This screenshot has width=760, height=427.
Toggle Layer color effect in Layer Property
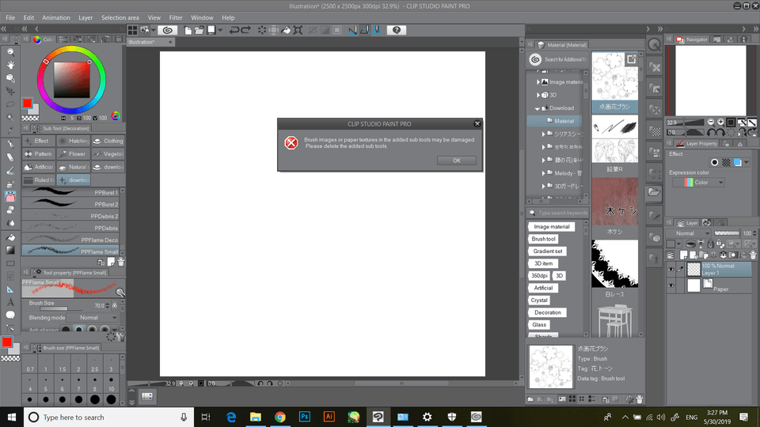pos(738,163)
